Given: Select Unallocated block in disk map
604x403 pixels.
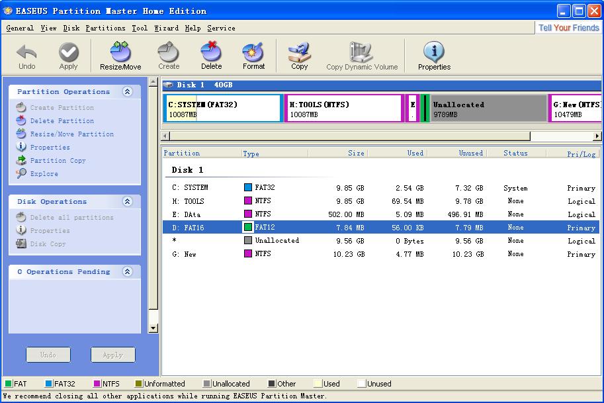Looking at the screenshot, I should pos(488,109).
